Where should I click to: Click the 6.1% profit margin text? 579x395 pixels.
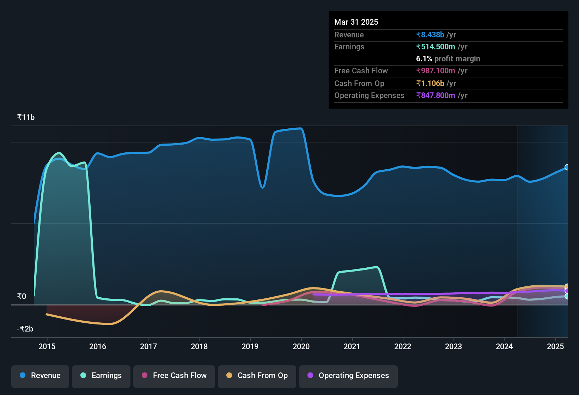click(448, 59)
